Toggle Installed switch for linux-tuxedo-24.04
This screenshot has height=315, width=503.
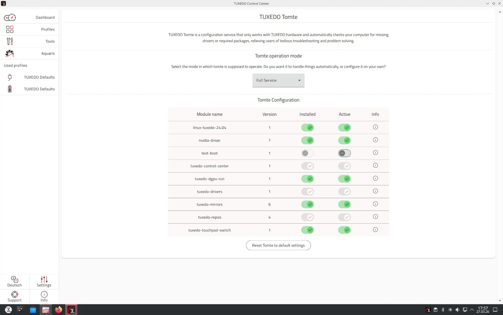[308, 128]
